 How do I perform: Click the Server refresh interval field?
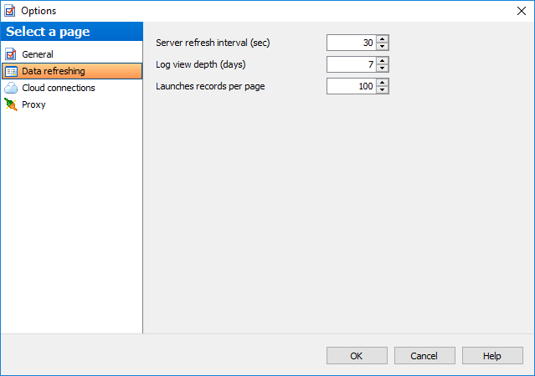[352, 43]
